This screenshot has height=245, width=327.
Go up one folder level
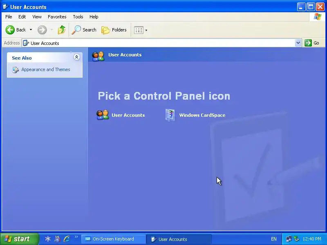[x=62, y=30]
